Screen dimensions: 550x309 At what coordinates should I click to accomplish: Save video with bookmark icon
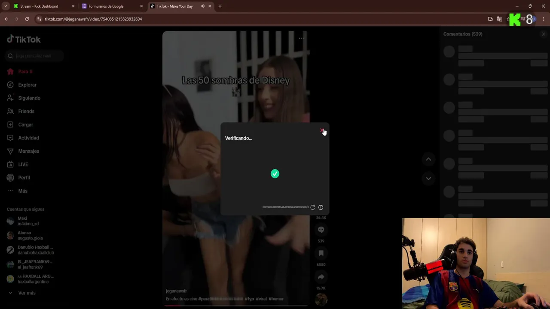[321, 253]
